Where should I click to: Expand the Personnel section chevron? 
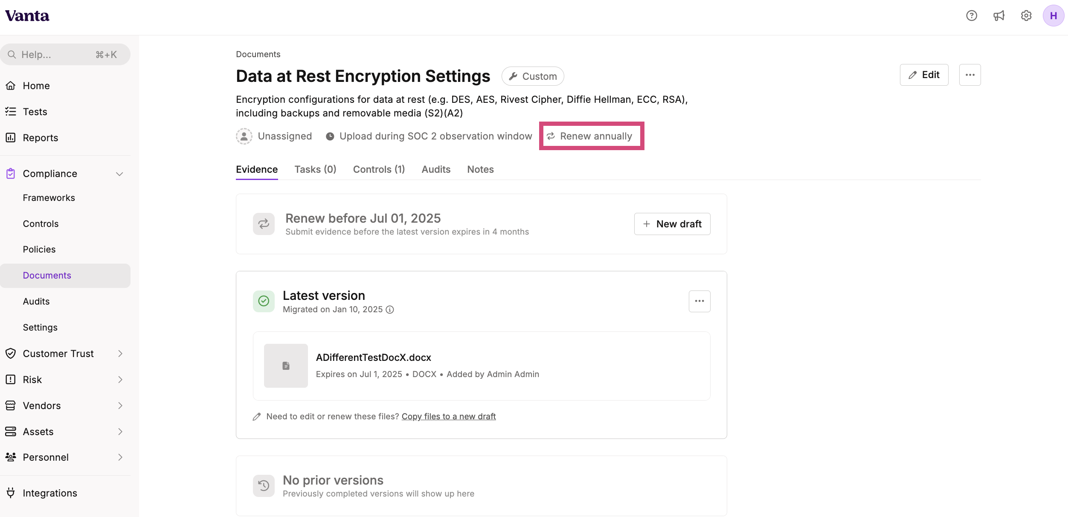click(x=120, y=457)
